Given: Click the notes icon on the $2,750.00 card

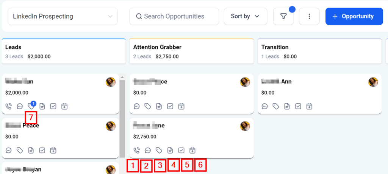Looking at the screenshot, I should coord(171,150).
